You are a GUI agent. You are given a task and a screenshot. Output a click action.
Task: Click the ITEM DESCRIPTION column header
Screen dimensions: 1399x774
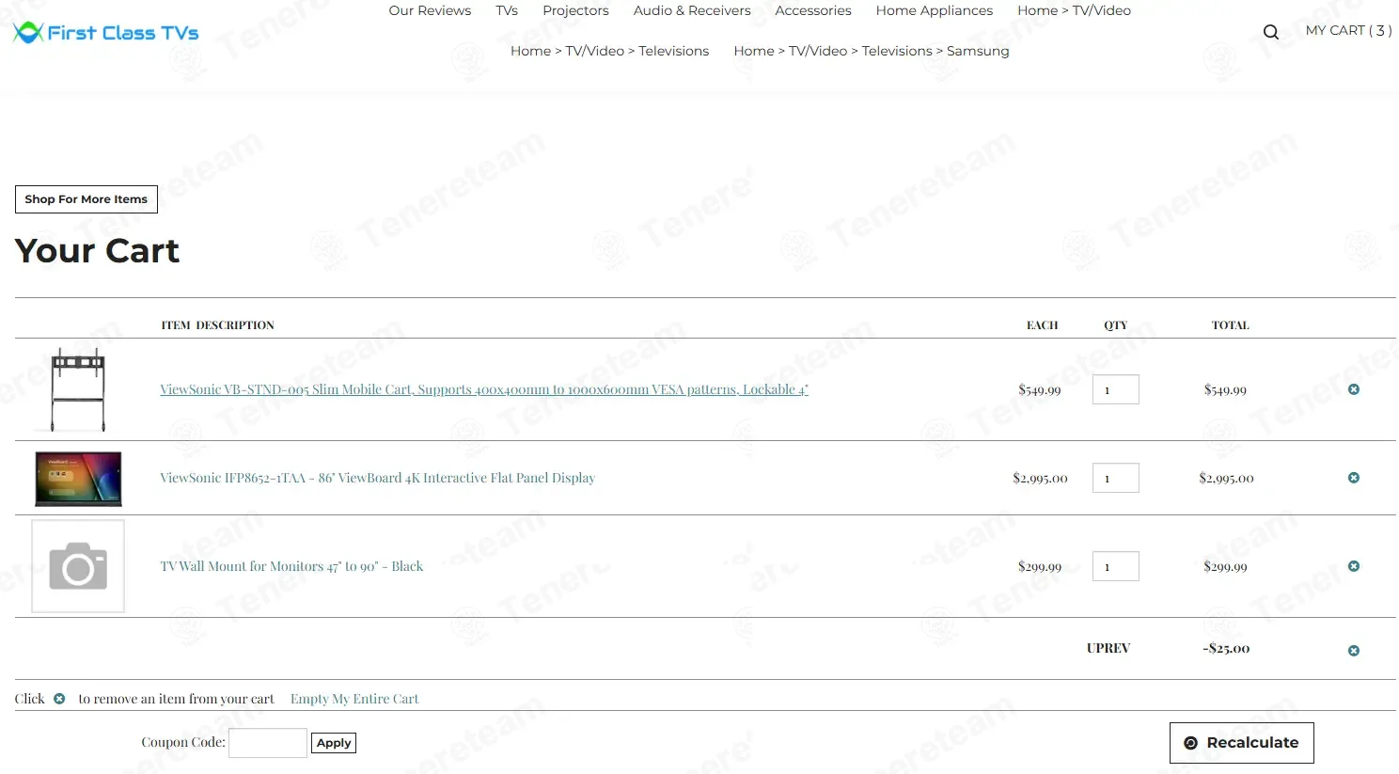tap(217, 325)
